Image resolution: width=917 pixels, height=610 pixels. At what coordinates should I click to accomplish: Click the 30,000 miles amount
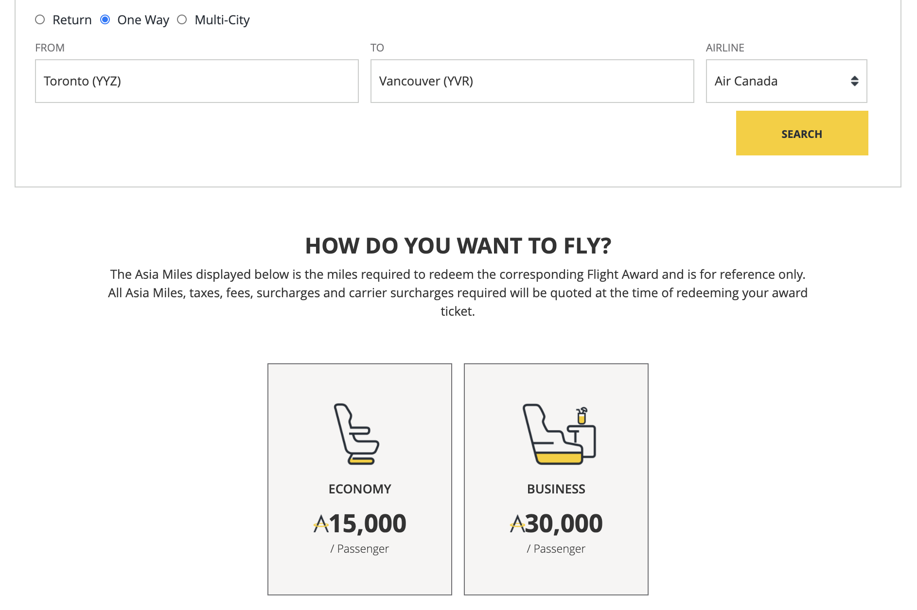[564, 524]
